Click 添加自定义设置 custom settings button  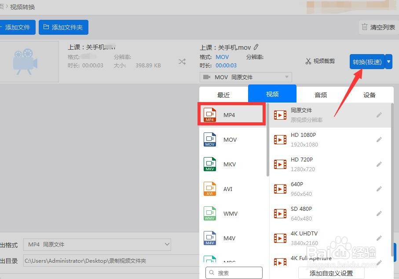331,273
